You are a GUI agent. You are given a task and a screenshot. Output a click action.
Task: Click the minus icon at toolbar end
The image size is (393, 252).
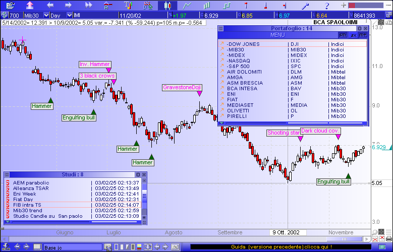(x=388, y=5)
